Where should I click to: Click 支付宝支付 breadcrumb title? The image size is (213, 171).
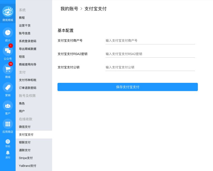[96, 9]
